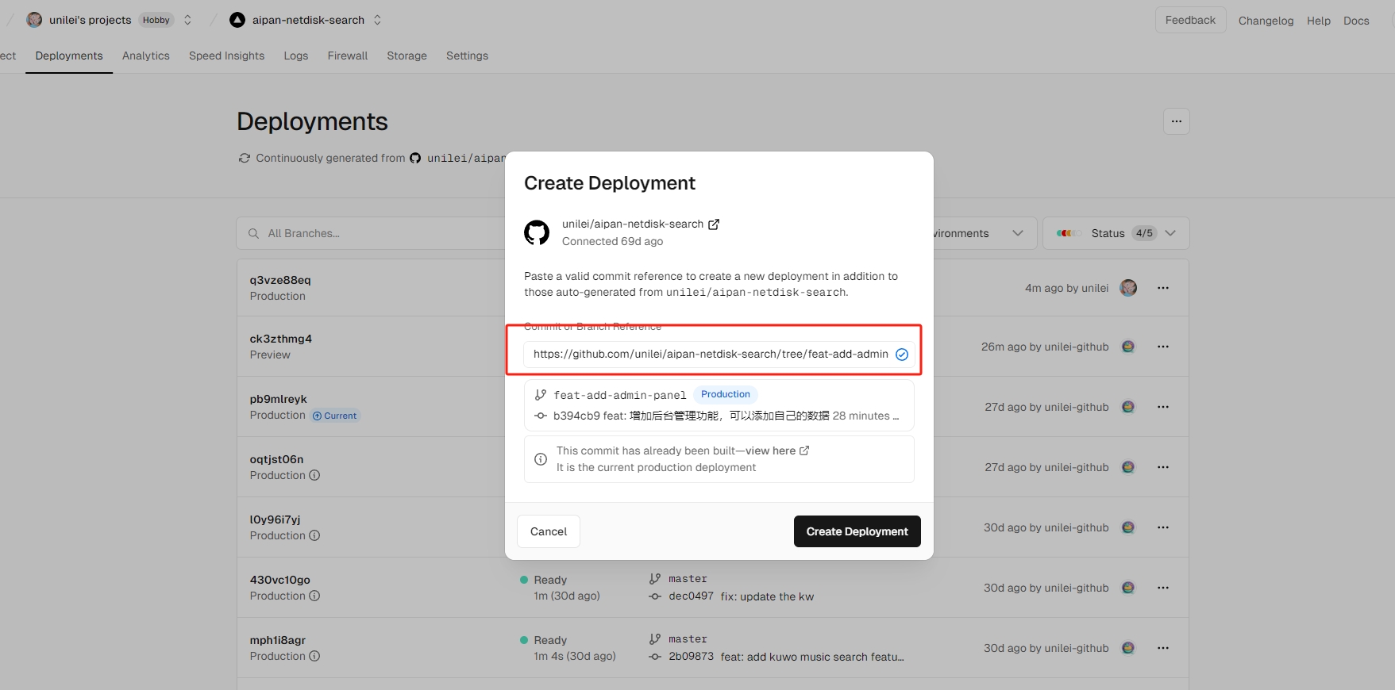Expand the Status 4/5 filter dropdown

coord(1116,233)
